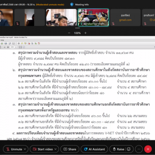Open the Acrobat zoom percentage dropdown
Screen dimensions: 155x155
click(x=16, y=47)
